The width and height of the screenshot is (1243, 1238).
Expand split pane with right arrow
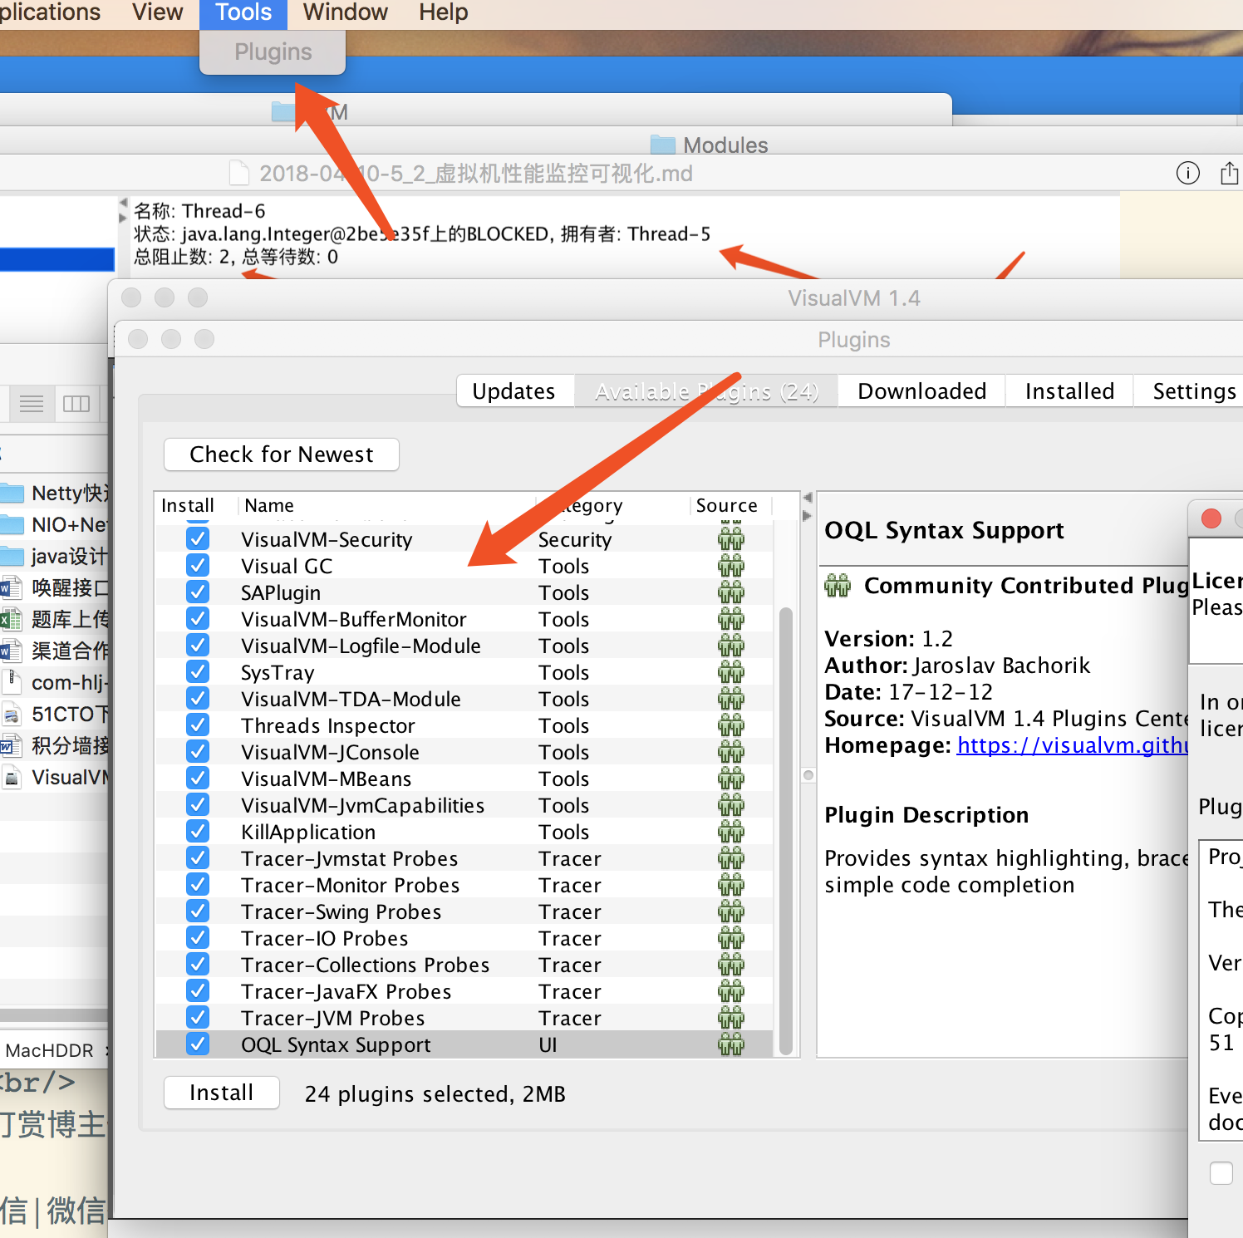[x=808, y=516]
